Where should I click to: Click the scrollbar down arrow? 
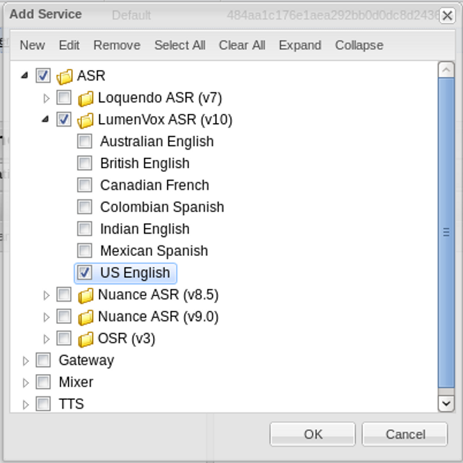pyautogui.click(x=446, y=403)
